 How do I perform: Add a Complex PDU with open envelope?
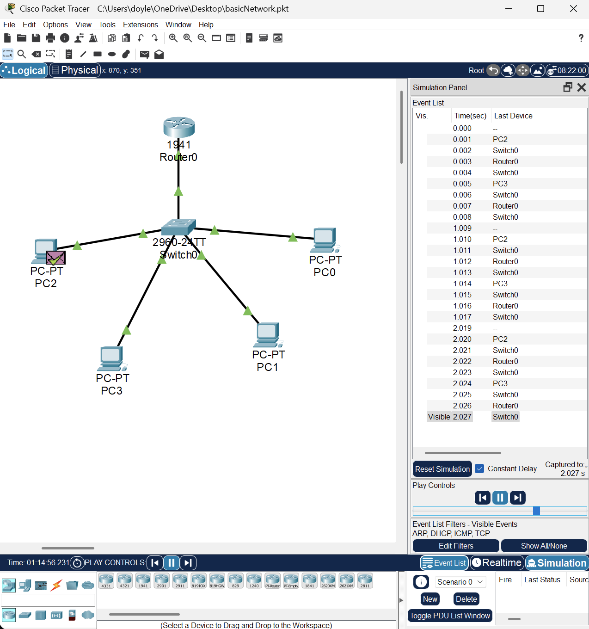point(159,54)
